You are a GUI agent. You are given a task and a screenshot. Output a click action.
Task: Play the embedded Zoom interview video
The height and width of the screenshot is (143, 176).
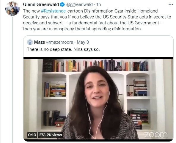tap(98, 99)
